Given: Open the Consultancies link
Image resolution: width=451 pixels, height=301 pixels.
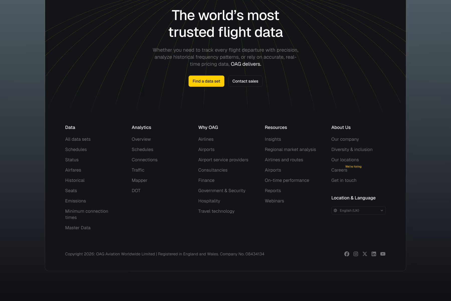Looking at the screenshot, I should pyautogui.click(x=213, y=170).
